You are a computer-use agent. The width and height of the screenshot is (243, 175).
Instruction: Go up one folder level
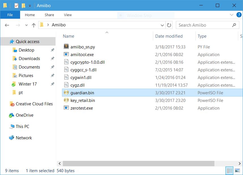[x=34, y=25]
